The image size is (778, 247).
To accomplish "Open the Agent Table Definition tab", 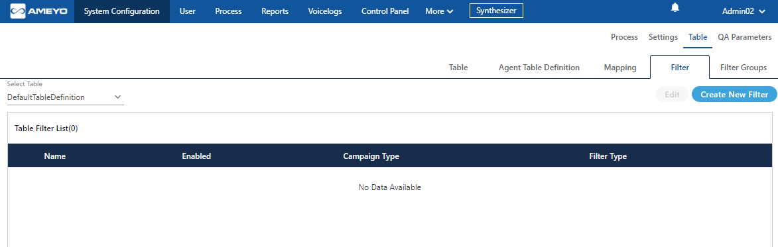I will (x=539, y=68).
